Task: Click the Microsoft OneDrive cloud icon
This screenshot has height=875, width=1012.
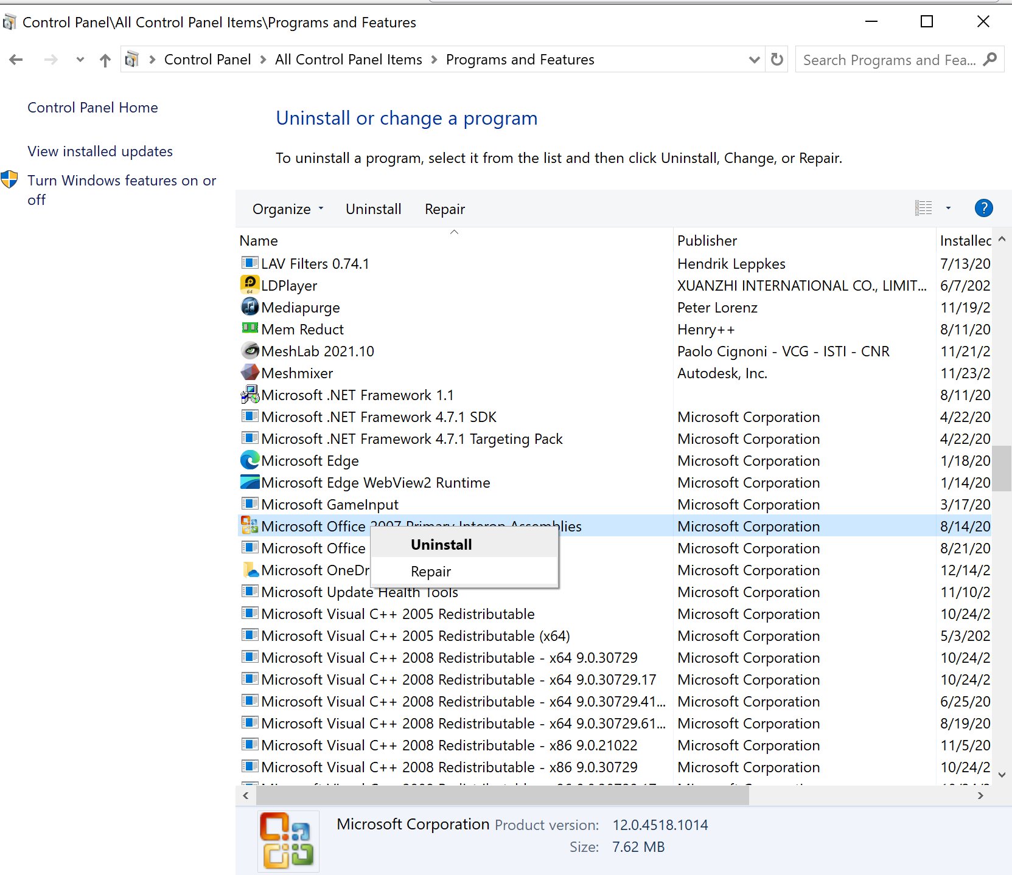Action: pyautogui.click(x=250, y=570)
